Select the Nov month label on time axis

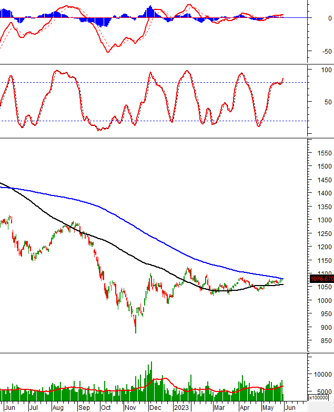click(x=130, y=408)
